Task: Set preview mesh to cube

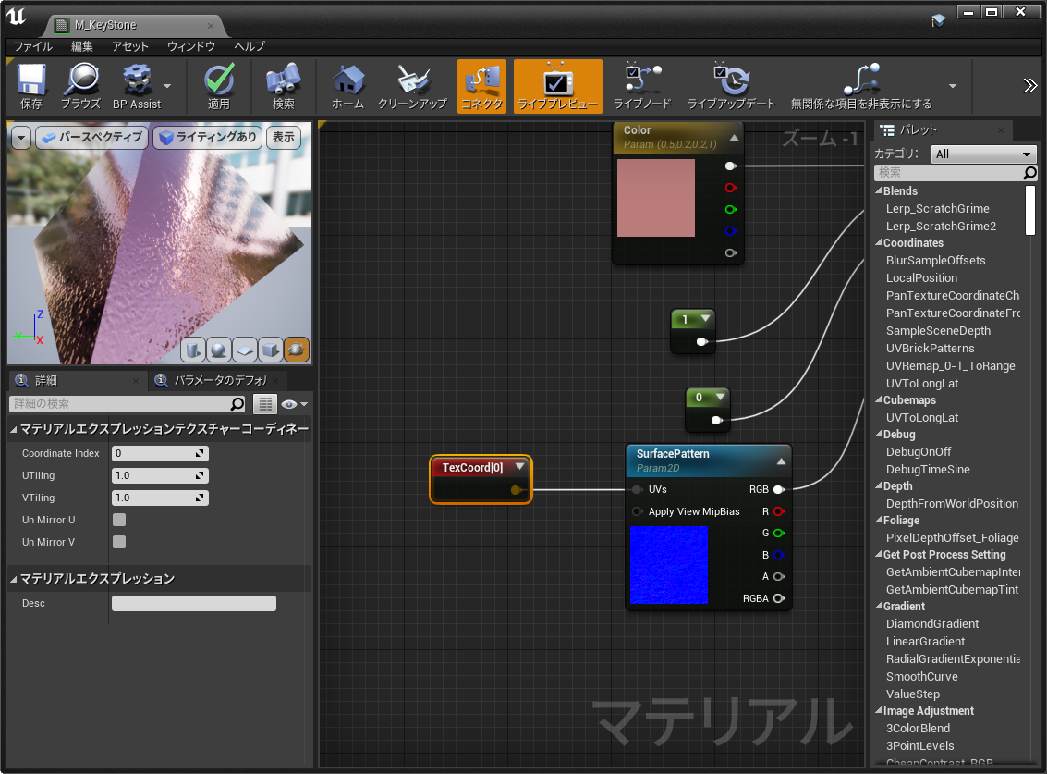Action: click(x=271, y=350)
